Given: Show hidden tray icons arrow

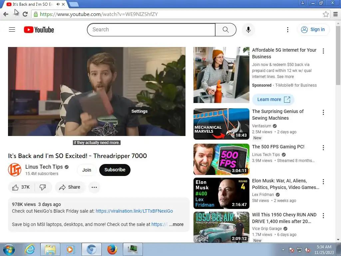Looking at the screenshot, I should tap(283, 250).
